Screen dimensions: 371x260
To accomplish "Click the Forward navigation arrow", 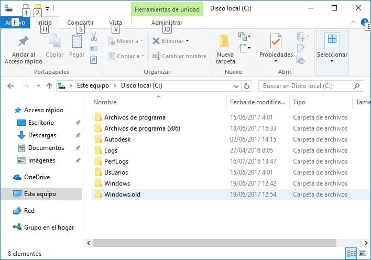I will (26, 86).
